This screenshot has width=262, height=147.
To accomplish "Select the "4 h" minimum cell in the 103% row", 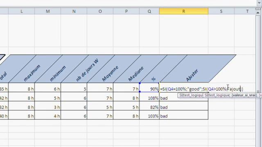I will (48, 115).
